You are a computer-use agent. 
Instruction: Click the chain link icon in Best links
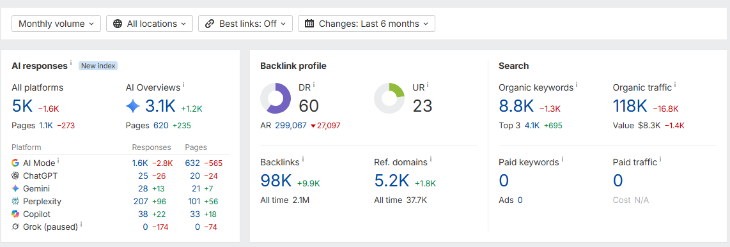(210, 24)
